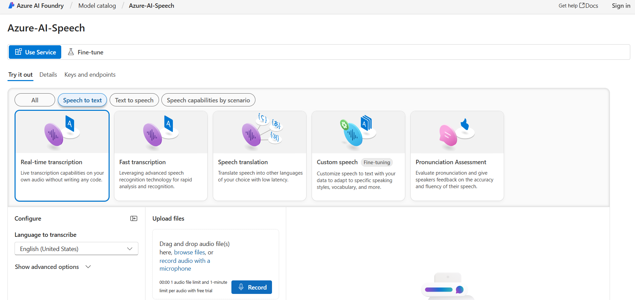Click Evaluate pronunciation description text
Image resolution: width=635 pixels, height=300 pixels.
[x=454, y=180]
